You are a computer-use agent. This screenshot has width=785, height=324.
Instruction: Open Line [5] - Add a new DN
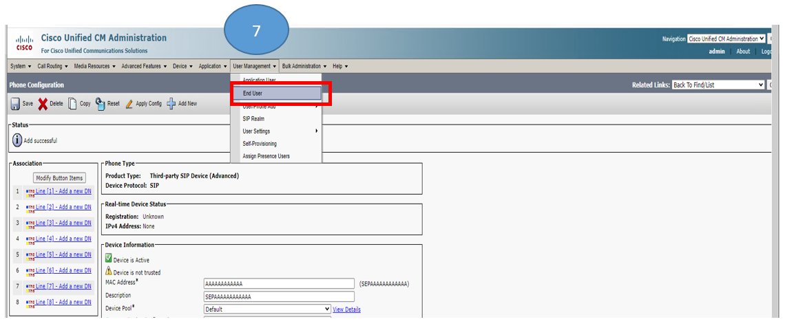click(63, 255)
